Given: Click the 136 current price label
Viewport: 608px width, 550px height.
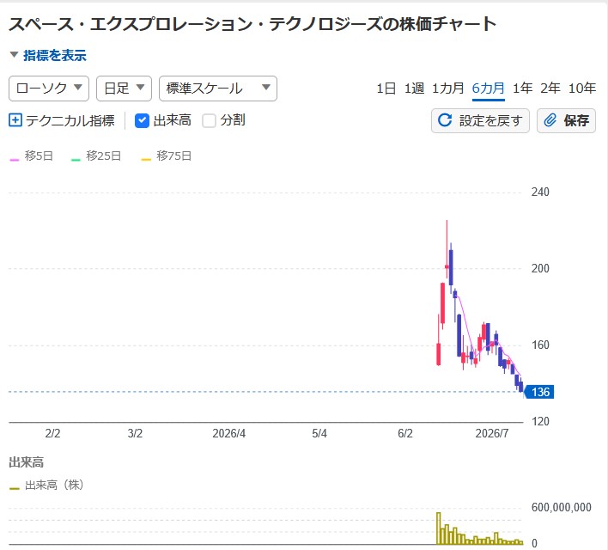Looking at the screenshot, I should point(539,392).
